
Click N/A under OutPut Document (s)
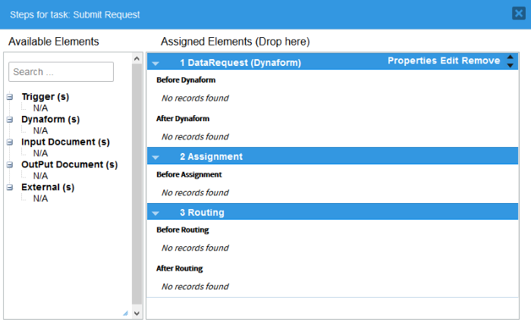[40, 177]
